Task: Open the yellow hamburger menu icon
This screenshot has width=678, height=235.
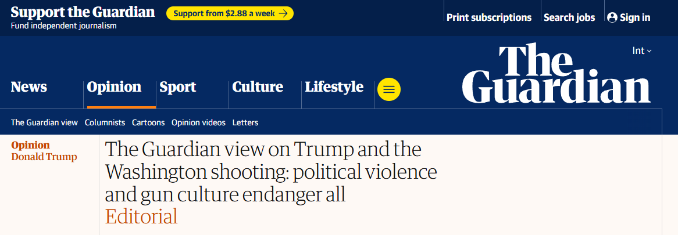Action: pos(389,89)
